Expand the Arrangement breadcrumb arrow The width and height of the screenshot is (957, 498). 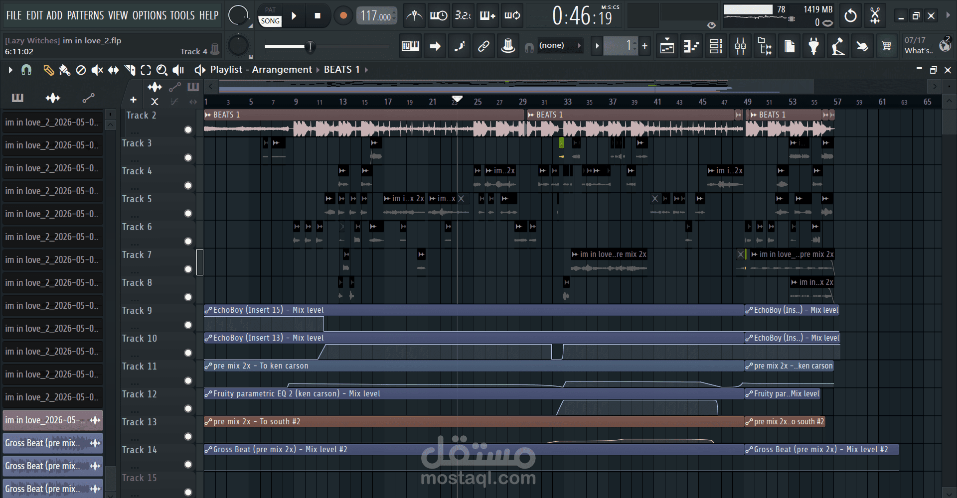[318, 70]
